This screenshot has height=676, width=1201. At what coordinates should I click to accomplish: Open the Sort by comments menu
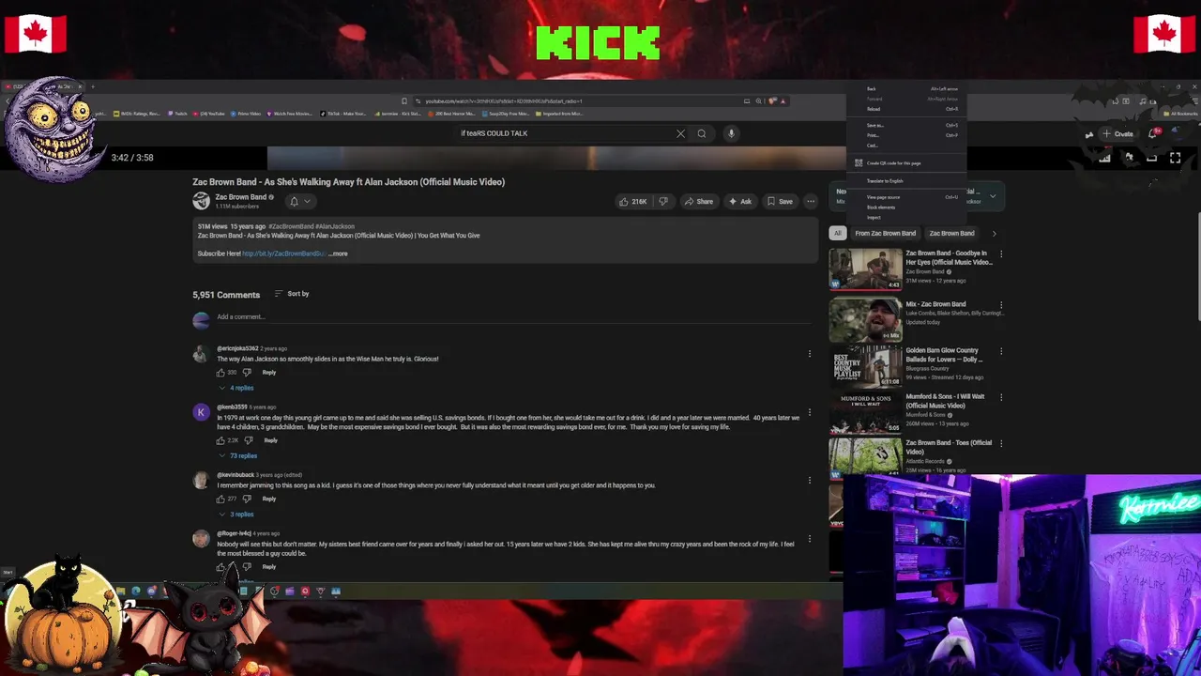click(x=292, y=294)
